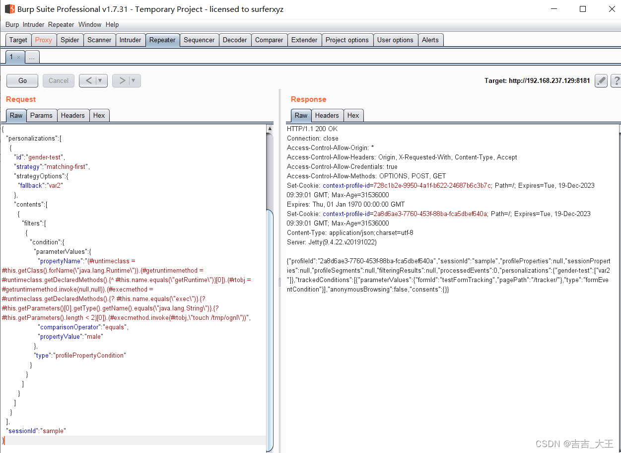Open the Response Hex tab
The width and height of the screenshot is (621, 453).
(353, 115)
